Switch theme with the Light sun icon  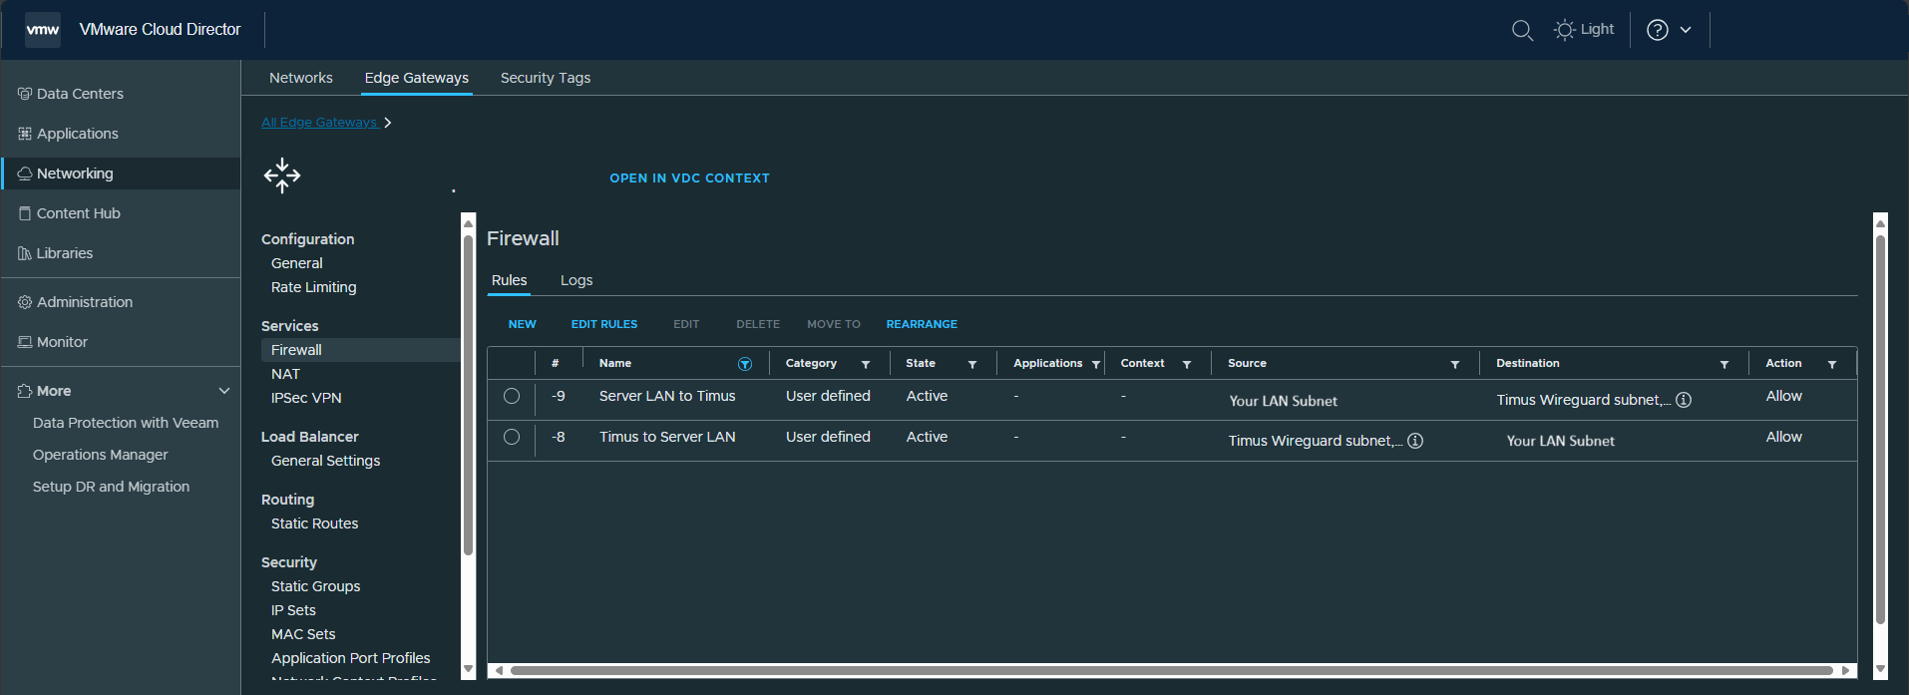[x=1564, y=30]
